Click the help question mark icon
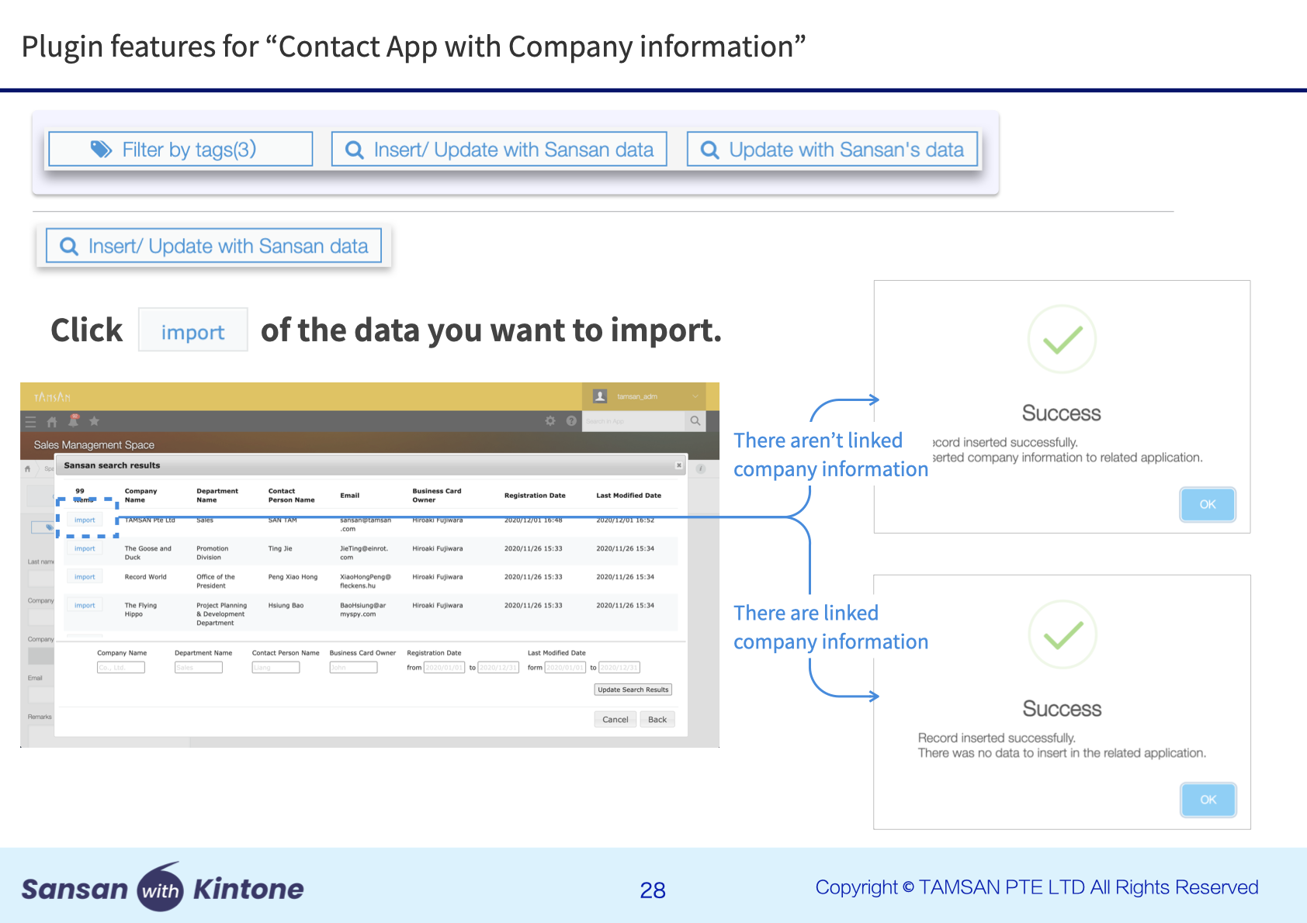The width and height of the screenshot is (1307, 923). pyautogui.click(x=571, y=421)
